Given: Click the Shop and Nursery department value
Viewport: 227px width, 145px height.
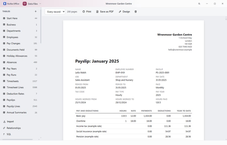Looking at the screenshot, I should tap(124, 80).
